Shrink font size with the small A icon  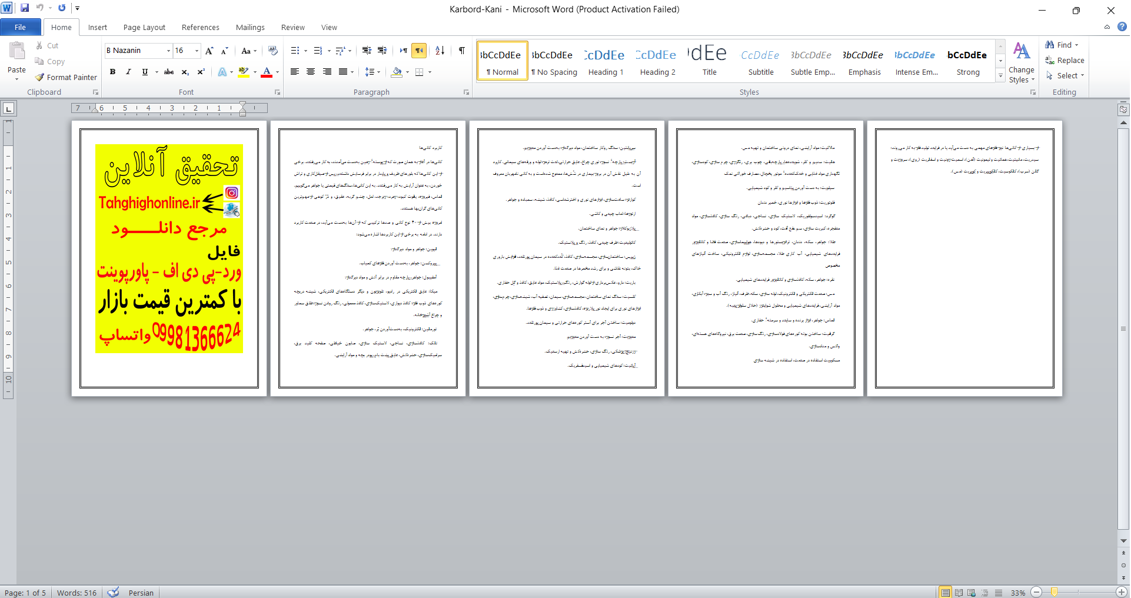[x=224, y=51]
